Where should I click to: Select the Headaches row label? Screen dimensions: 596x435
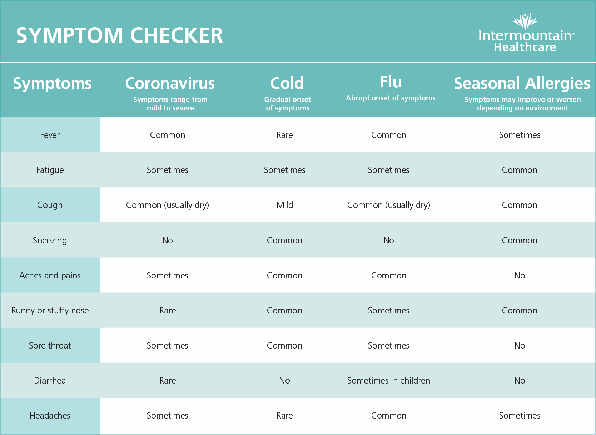(50, 415)
